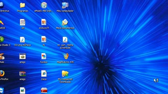168x94 pixels.
Task: Select the eMule donkey icon
Action: click(2, 56)
